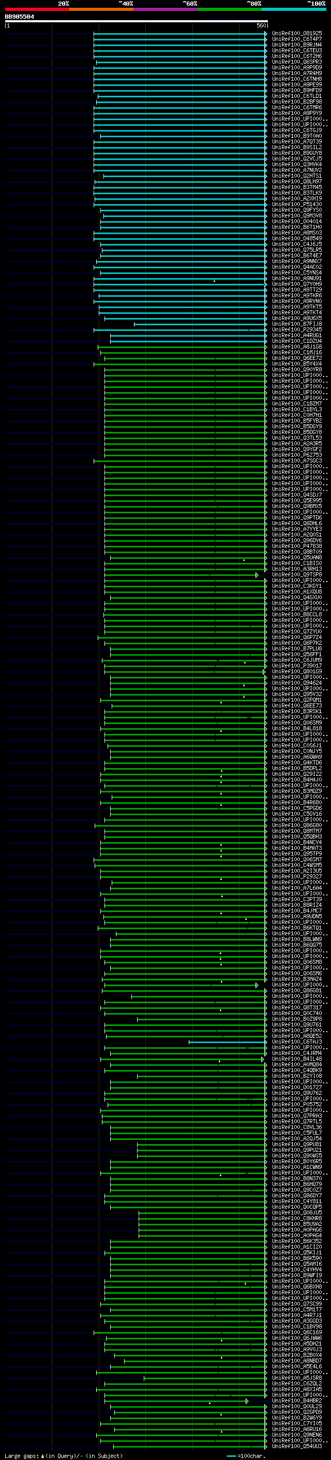Screen dimensions: 331x1460
Task: Open hit UniRef100_C6T2H6
Action: tap(297, 56)
